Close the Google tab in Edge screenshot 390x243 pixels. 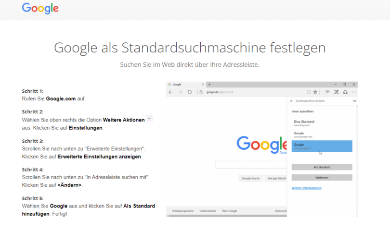tap(203, 85)
